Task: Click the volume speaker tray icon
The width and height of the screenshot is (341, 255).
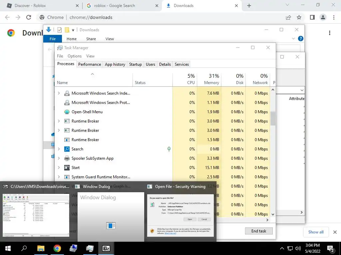Action: (x=298, y=248)
